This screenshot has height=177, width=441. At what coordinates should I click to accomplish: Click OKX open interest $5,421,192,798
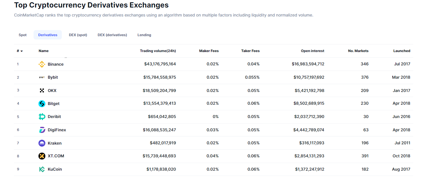309,91
